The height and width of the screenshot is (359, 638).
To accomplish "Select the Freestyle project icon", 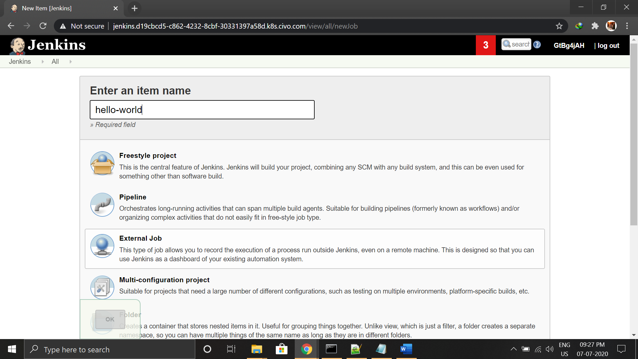I will point(102,163).
